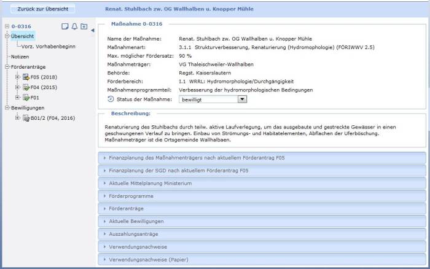The image size is (430, 269).
Task: Click the add-folder icon with plus
Action: coord(84,26)
